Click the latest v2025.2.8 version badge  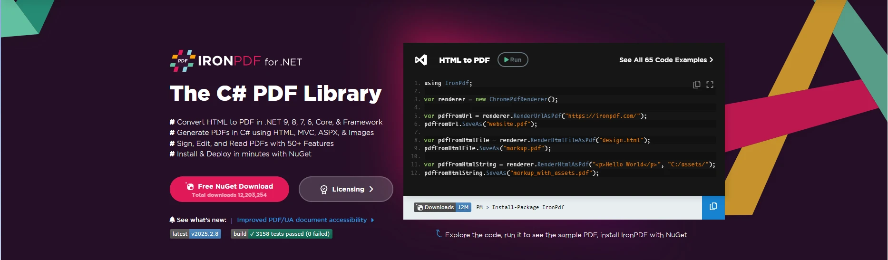pos(195,234)
